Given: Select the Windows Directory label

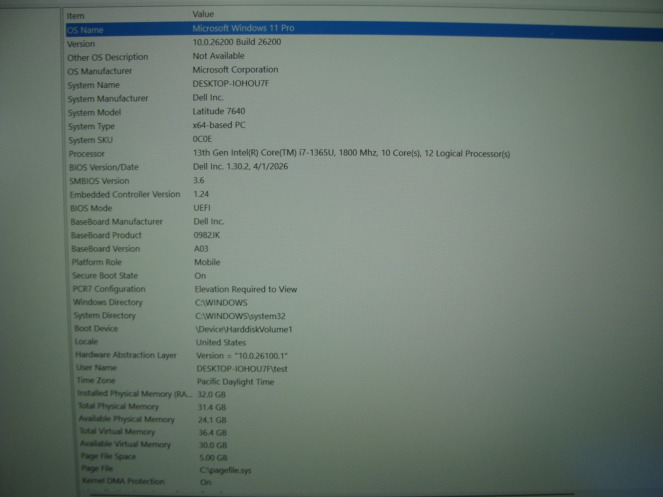Looking at the screenshot, I should tap(108, 302).
